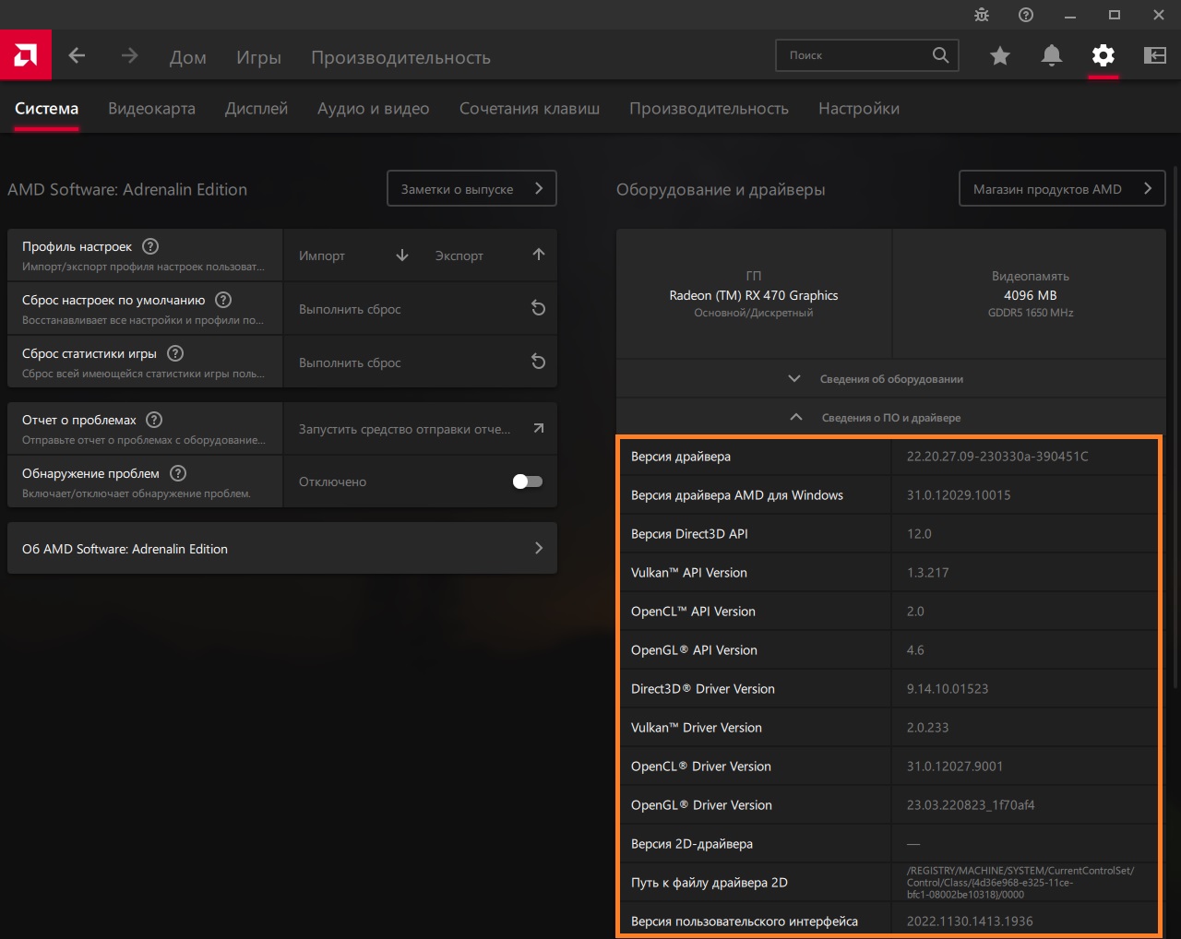The height and width of the screenshot is (939, 1181).
Task: Toggle the sidebar panel icon
Action: tap(1155, 56)
